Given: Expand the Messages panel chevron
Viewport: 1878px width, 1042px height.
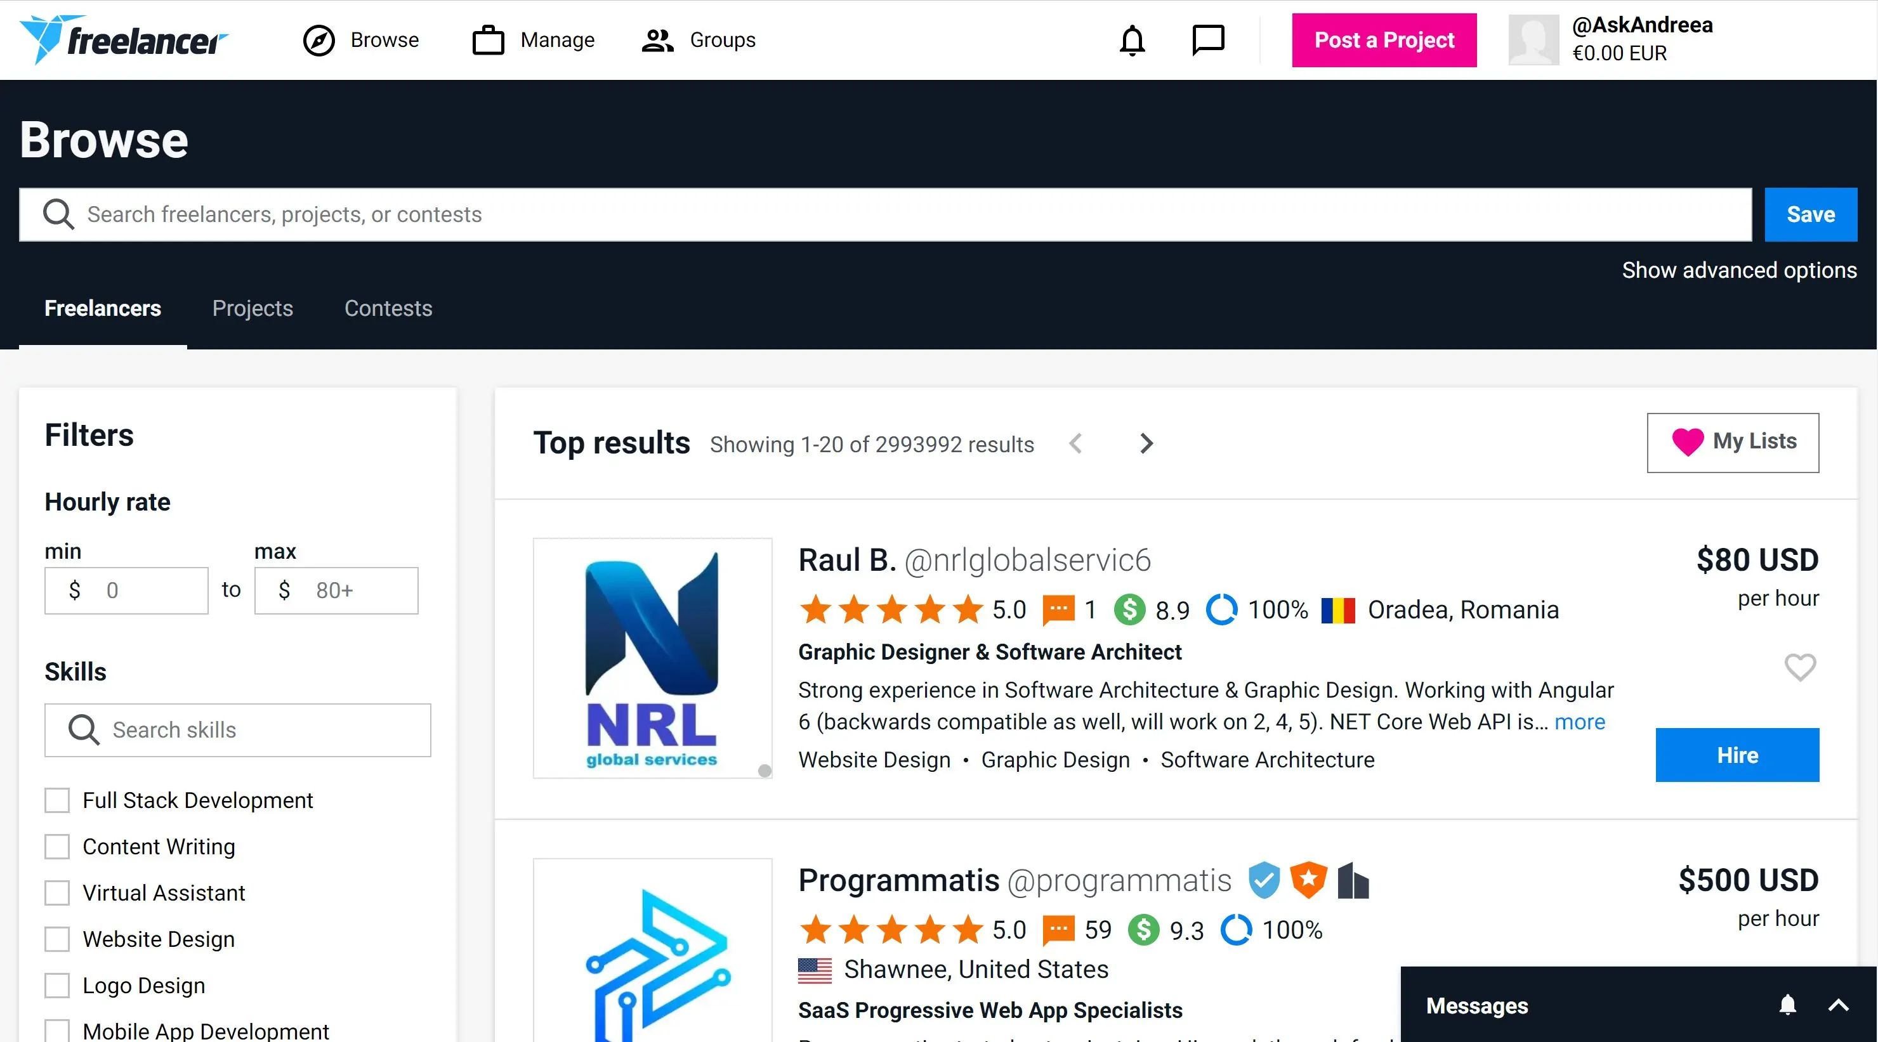Looking at the screenshot, I should pos(1838,1005).
